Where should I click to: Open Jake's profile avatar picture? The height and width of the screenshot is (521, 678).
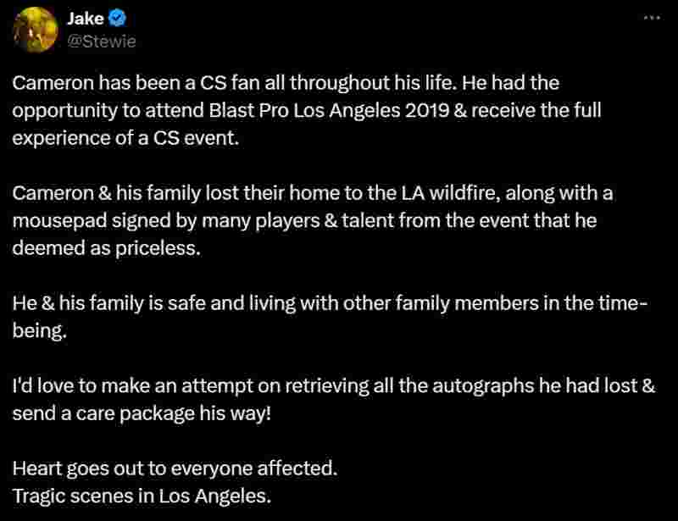click(36, 30)
